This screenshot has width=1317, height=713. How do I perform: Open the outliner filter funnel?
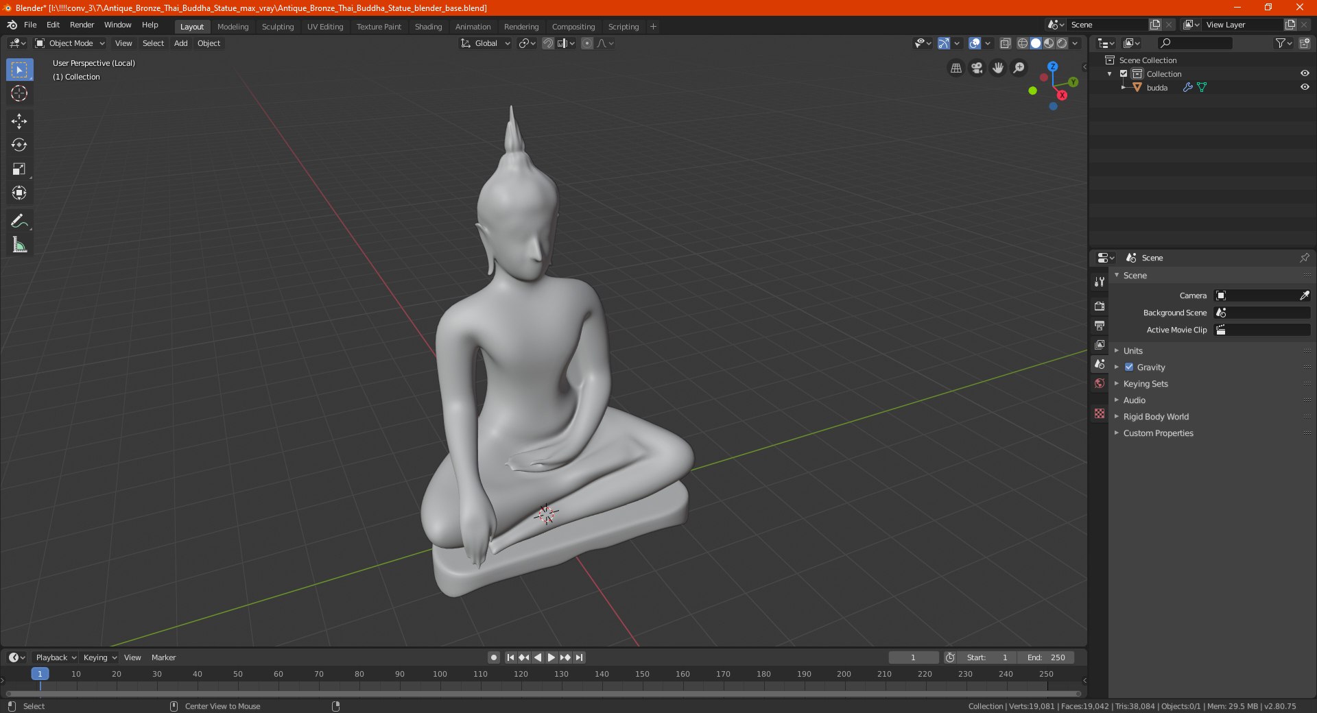point(1283,43)
